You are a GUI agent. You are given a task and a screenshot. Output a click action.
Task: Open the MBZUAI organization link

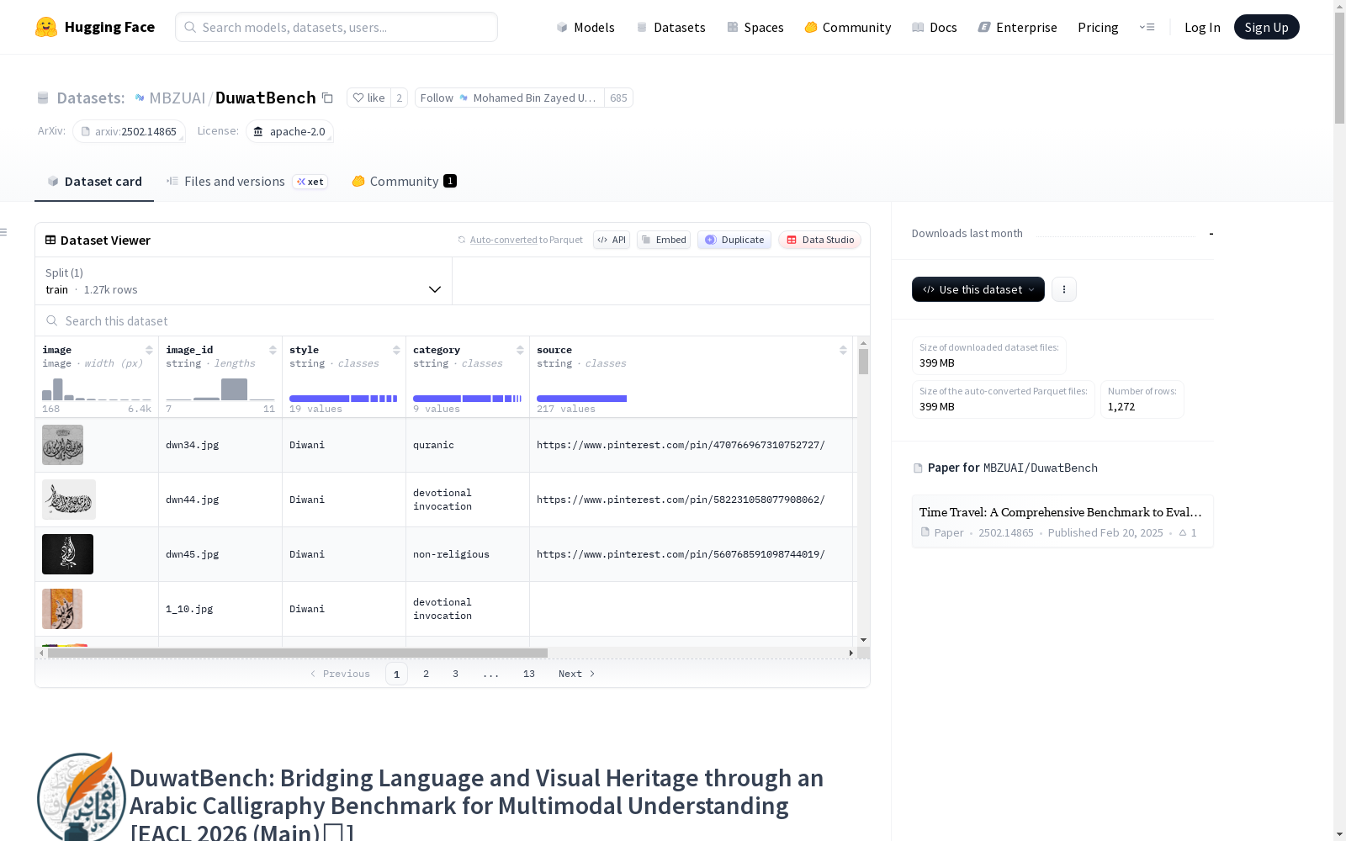coord(178,98)
